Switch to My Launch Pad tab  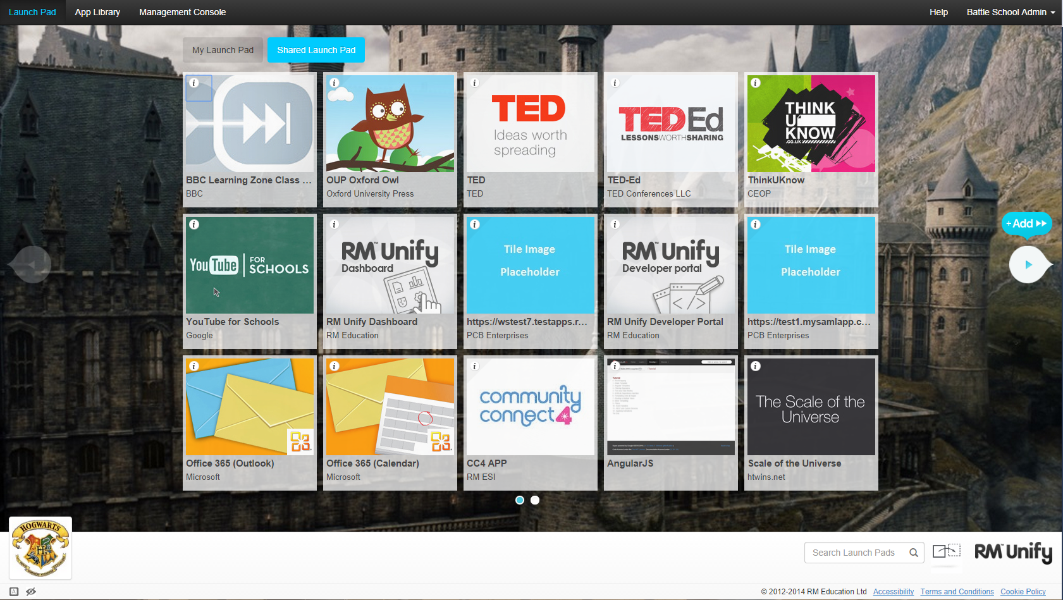(x=223, y=50)
